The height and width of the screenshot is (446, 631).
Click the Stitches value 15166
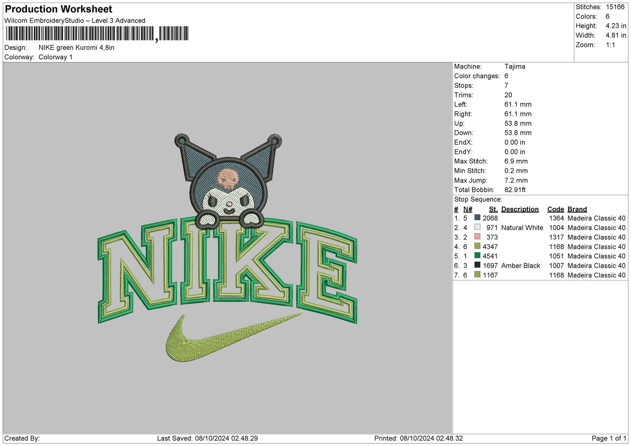tap(615, 7)
